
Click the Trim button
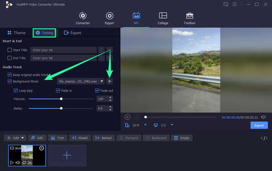tap(58, 138)
